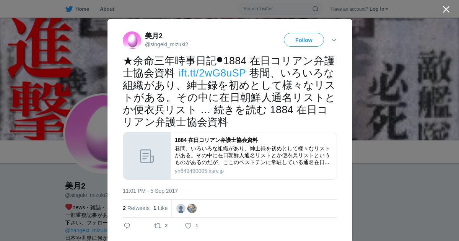
Task: Follow the 美月2 account
Action: pos(304,40)
